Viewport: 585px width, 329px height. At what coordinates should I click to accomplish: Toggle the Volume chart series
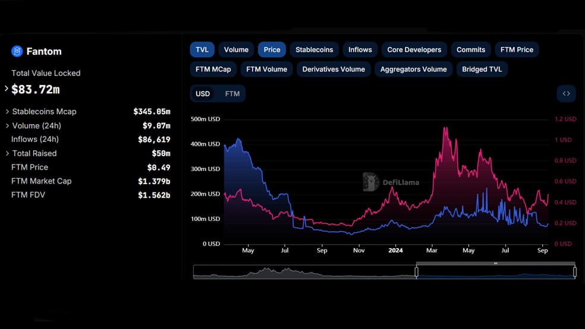pos(236,49)
